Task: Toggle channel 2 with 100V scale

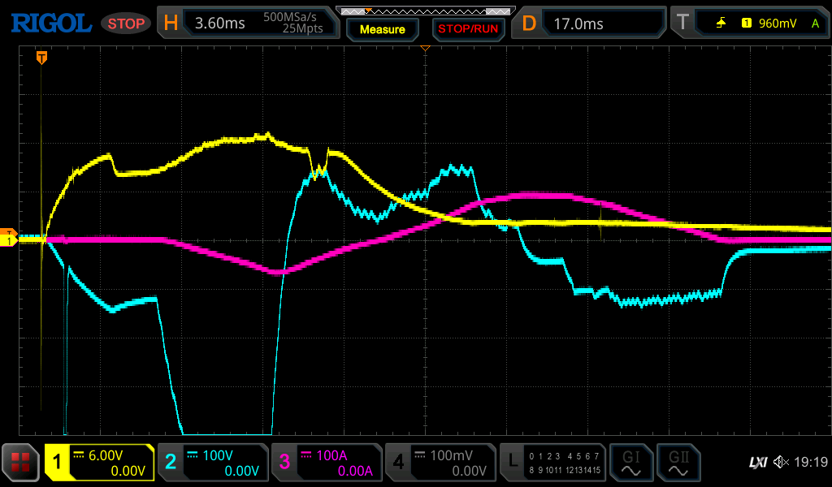Action: click(213, 463)
